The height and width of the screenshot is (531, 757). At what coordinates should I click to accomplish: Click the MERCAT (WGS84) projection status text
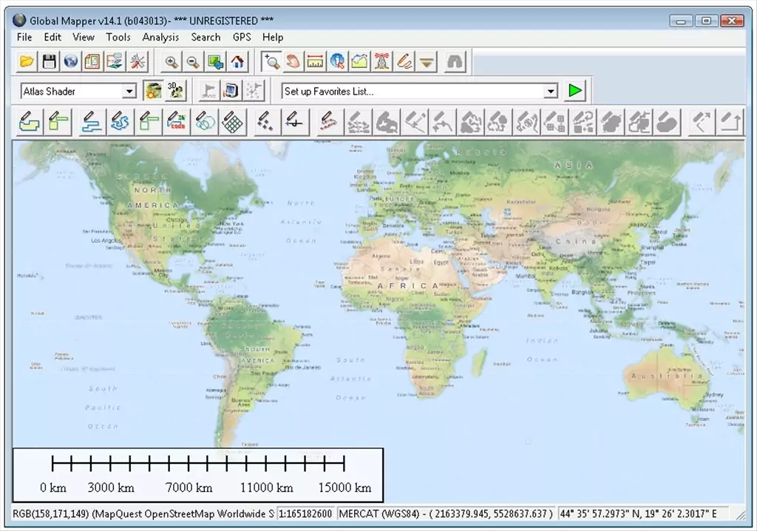[x=446, y=513]
